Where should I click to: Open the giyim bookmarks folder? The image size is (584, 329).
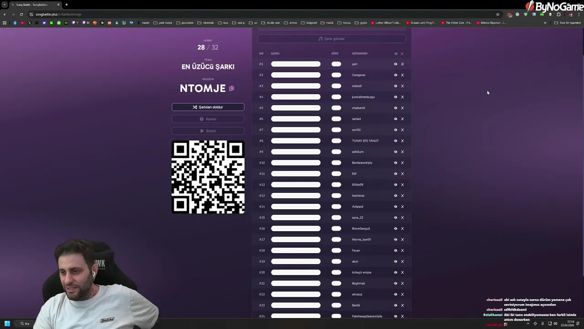pyautogui.click(x=361, y=23)
